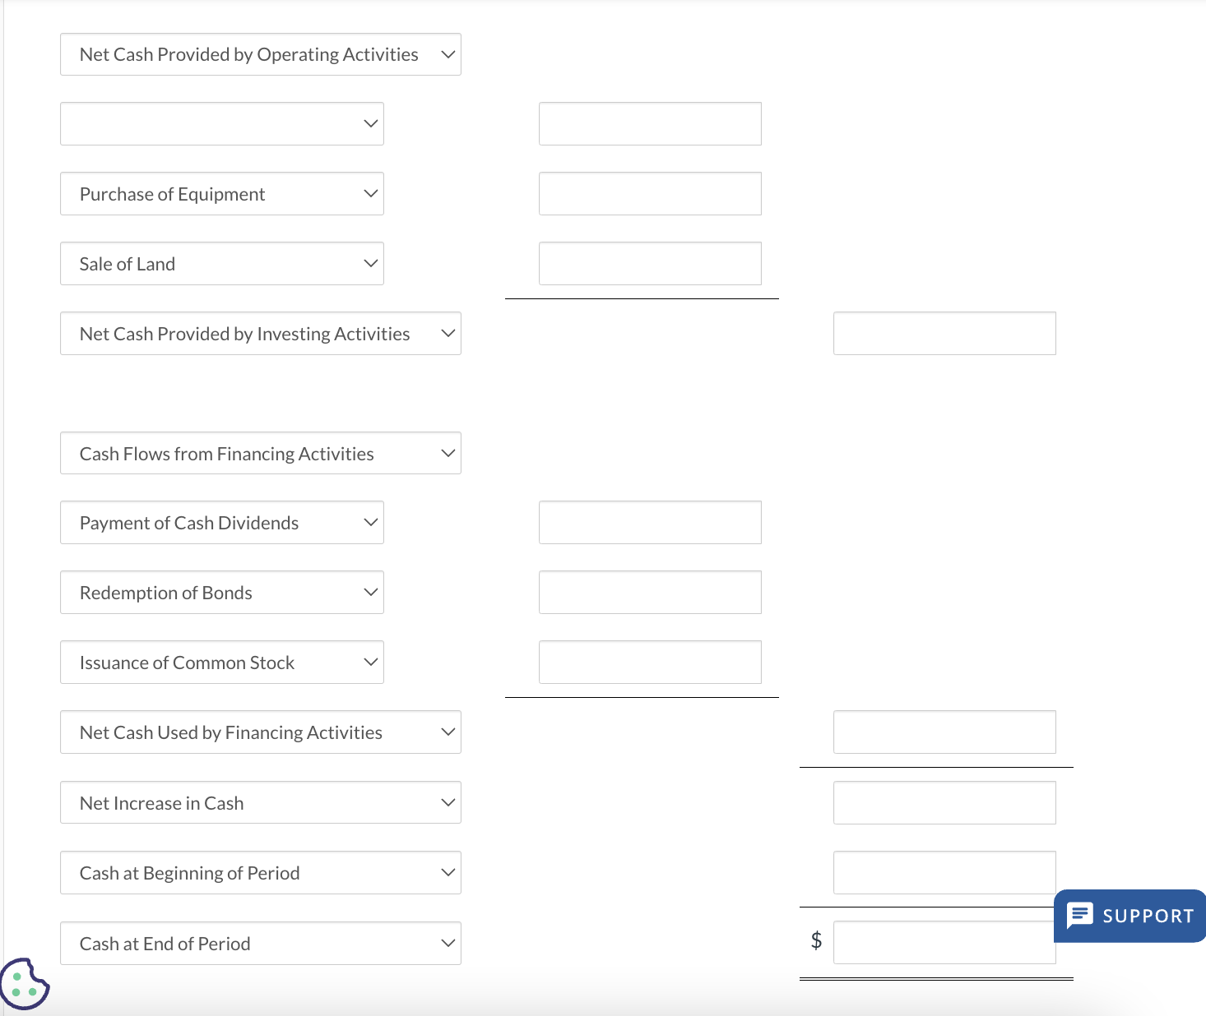Screen dimensions: 1206x1016
Task: Click the SUPPORT chat button
Action: coord(1130,916)
